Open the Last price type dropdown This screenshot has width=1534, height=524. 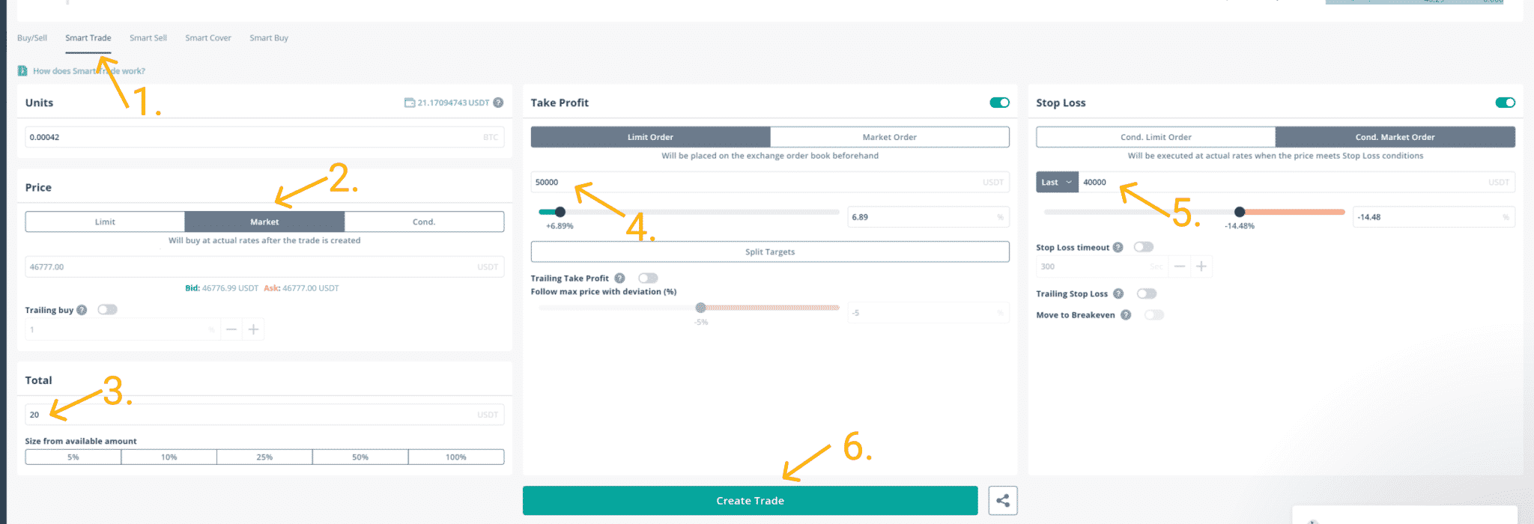[x=1057, y=182]
